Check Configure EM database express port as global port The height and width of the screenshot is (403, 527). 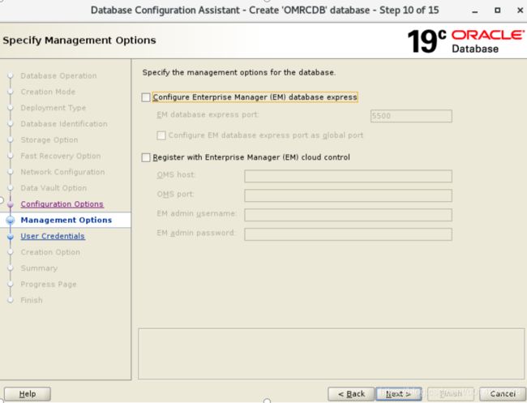[161, 135]
